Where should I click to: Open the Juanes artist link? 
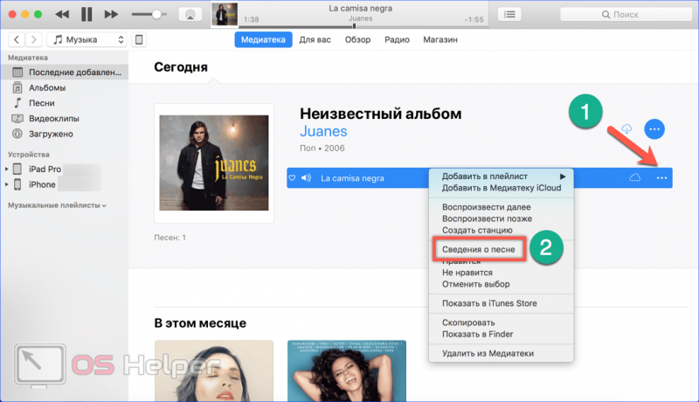click(x=323, y=131)
